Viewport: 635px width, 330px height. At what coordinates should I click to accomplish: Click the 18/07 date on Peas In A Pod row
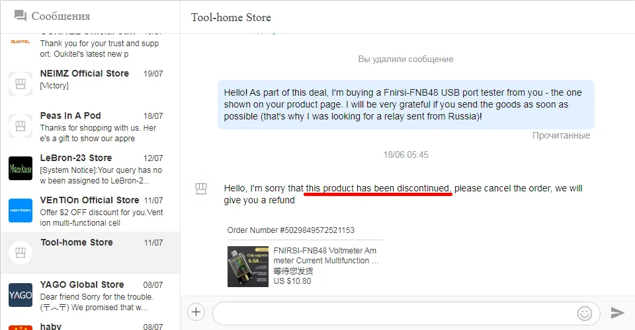tap(153, 116)
